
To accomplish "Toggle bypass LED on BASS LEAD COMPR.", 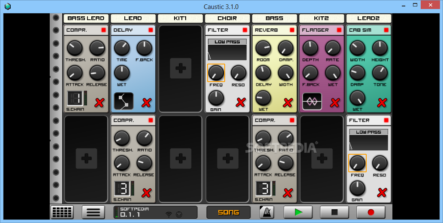I will pyautogui.click(x=104, y=30).
